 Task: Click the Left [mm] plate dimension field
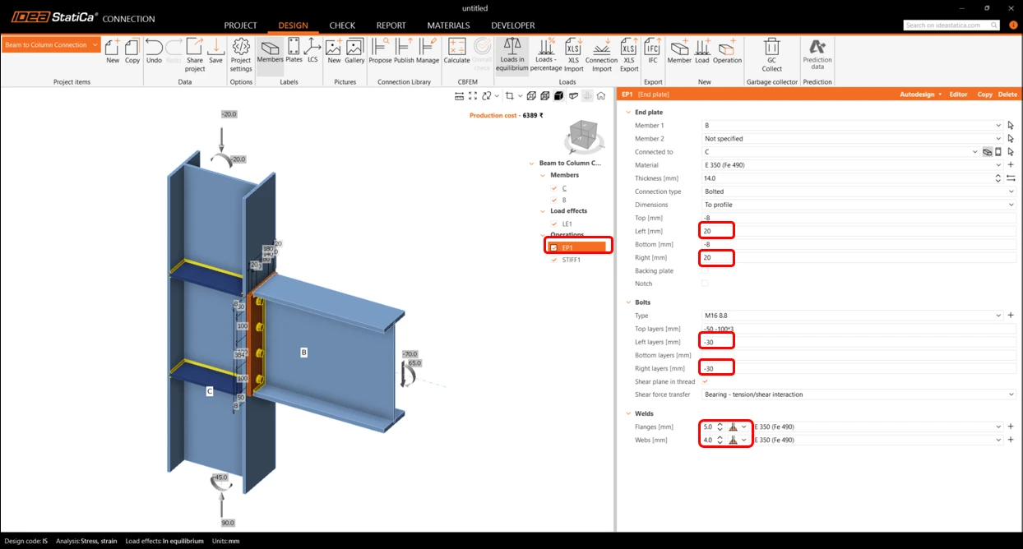coord(859,231)
